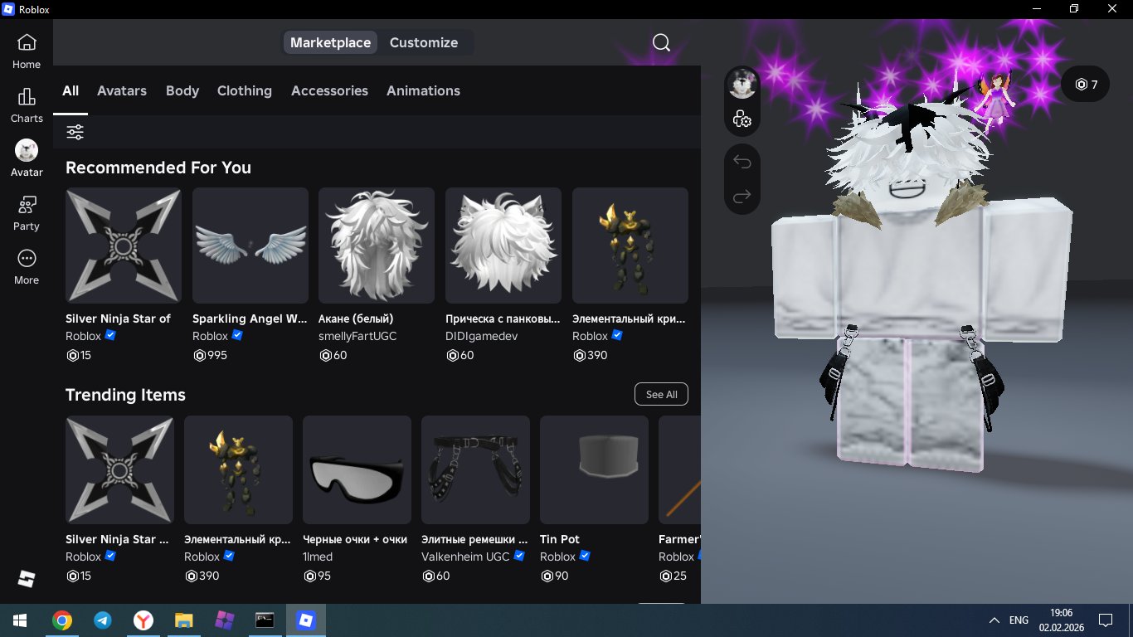Select the Accessories category tab

click(x=329, y=90)
